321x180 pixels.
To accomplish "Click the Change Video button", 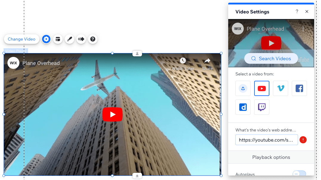I will (x=21, y=39).
